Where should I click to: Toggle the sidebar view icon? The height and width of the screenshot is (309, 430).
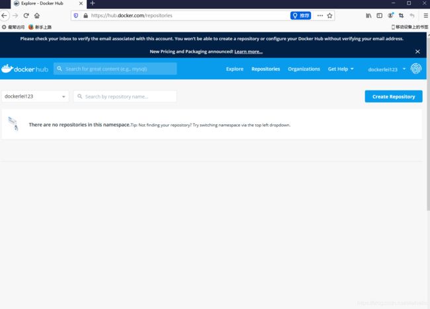coord(380,16)
